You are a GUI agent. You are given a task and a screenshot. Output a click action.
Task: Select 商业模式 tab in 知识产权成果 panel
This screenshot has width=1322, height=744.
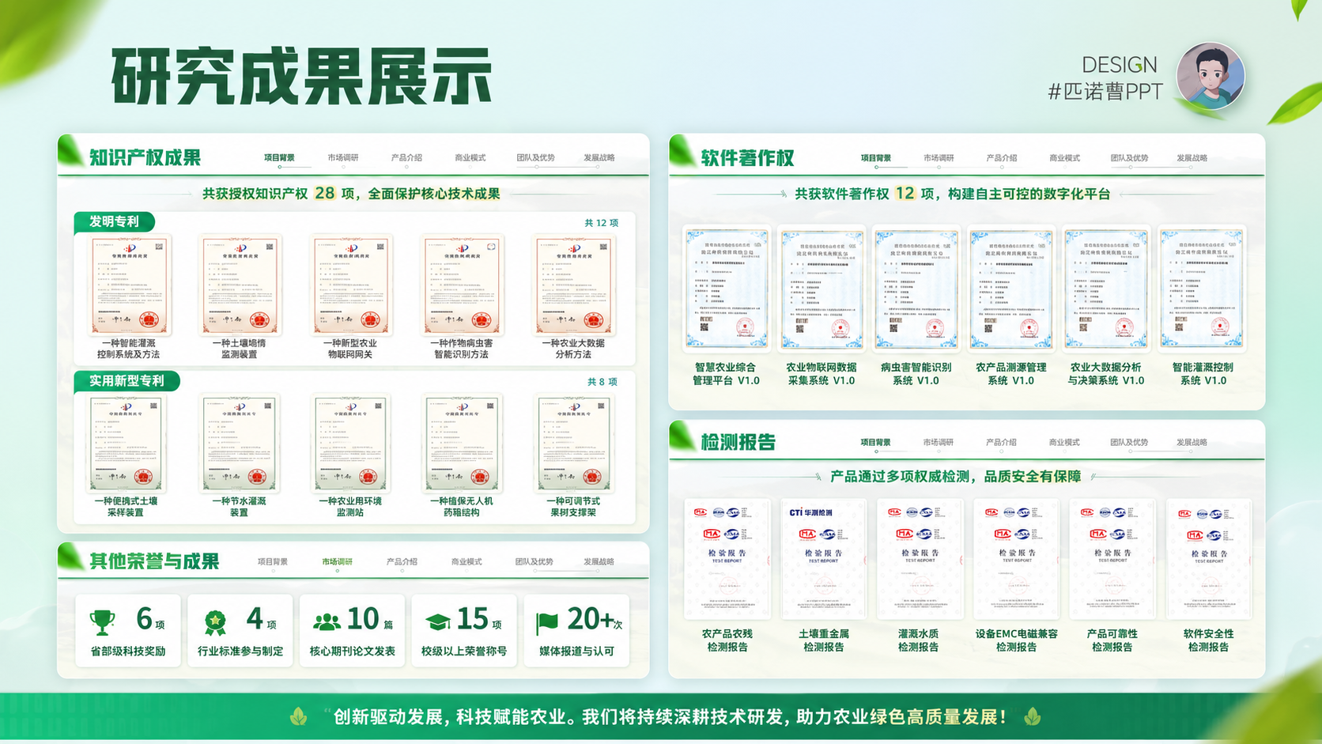470,158
